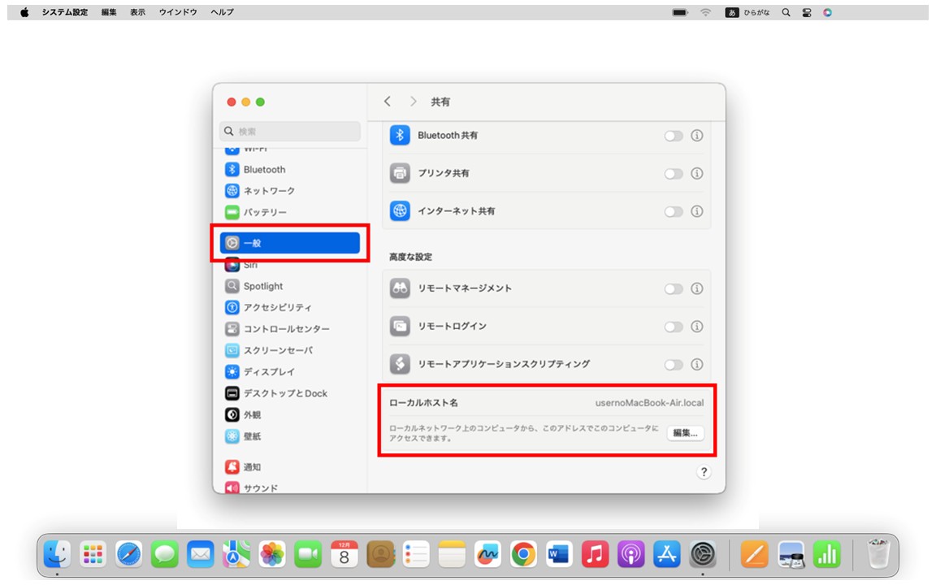Image resolution: width=936 pixels, height=585 pixels.
Task: Turn on プリンタ共有
Action: tap(674, 173)
